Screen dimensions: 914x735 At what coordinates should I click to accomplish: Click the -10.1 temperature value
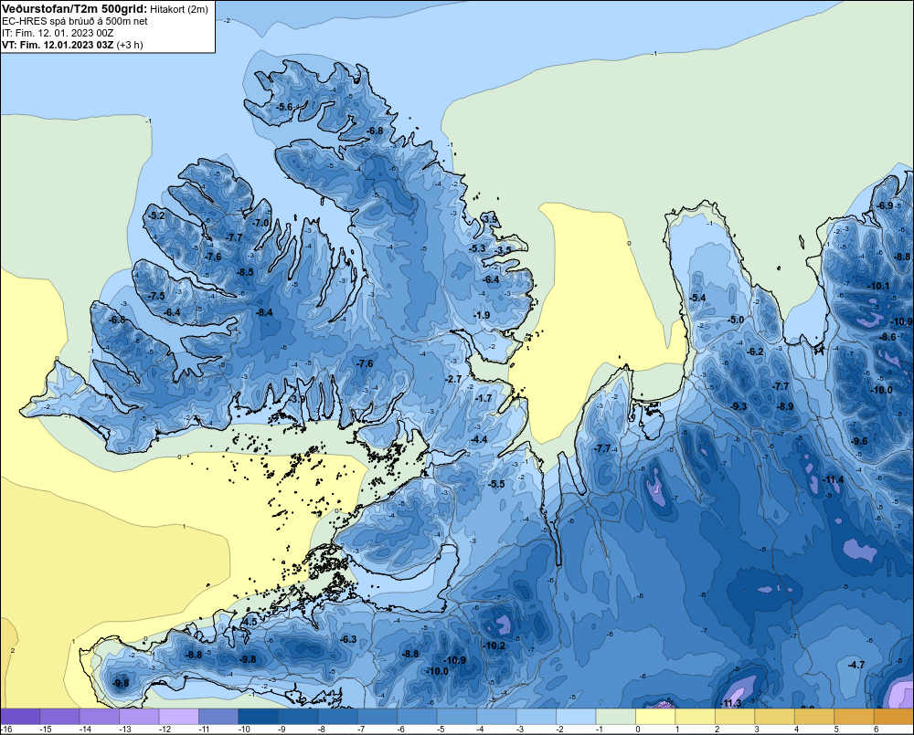coord(879,286)
